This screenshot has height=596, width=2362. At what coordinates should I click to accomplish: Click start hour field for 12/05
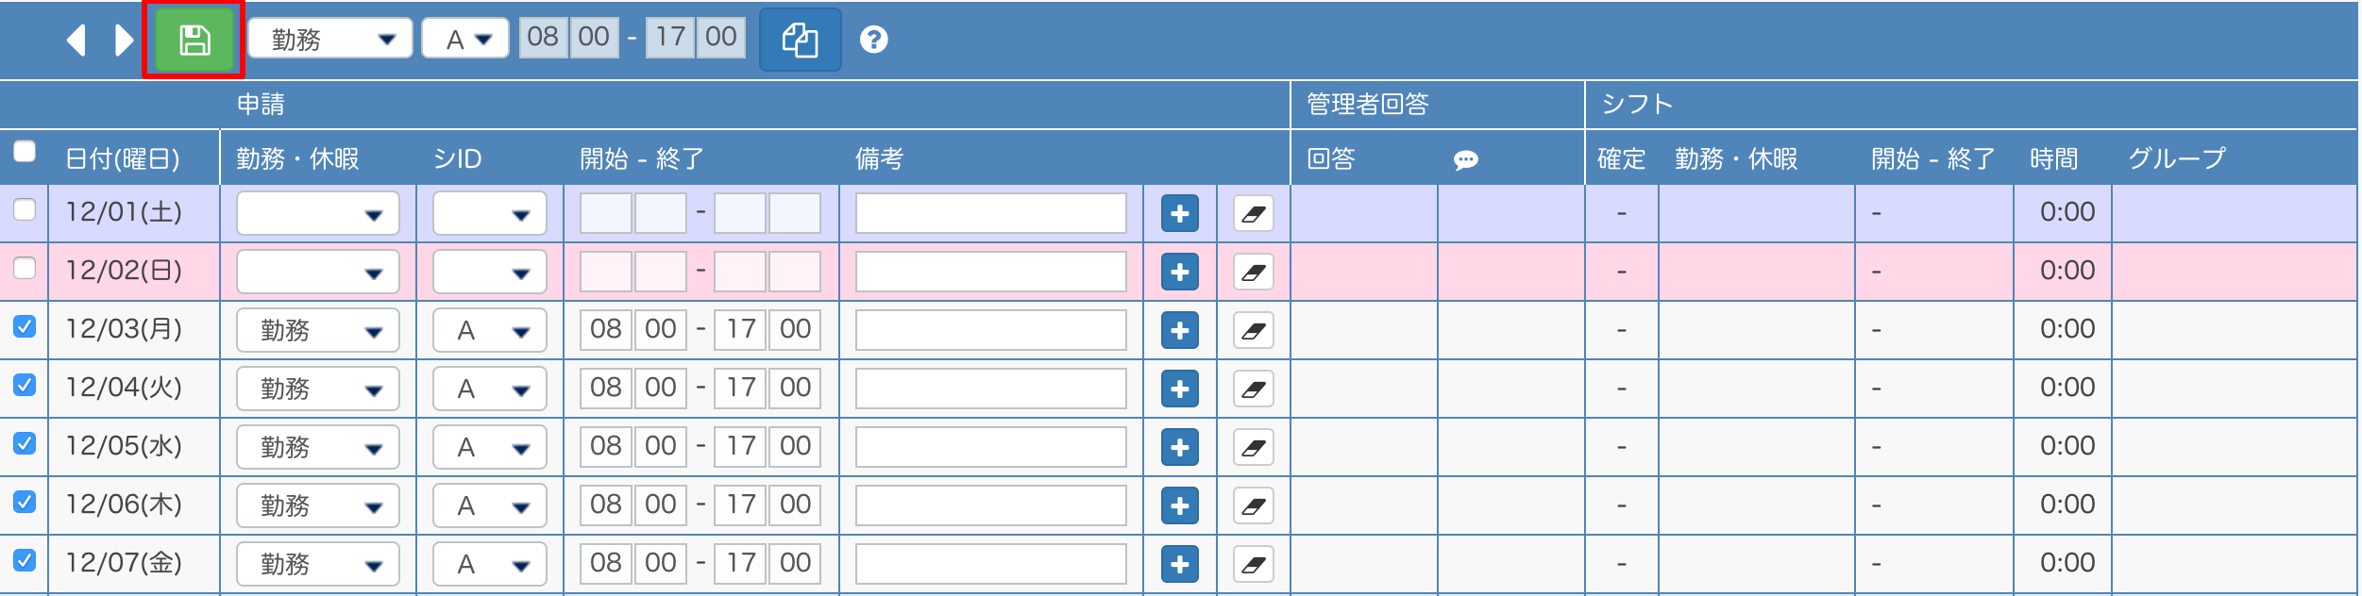point(605,446)
